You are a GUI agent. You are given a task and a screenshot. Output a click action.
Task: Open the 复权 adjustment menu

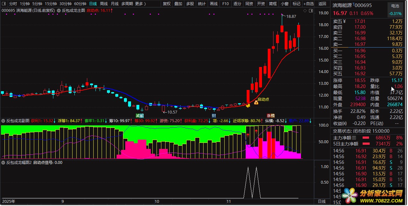(x=167, y=4)
